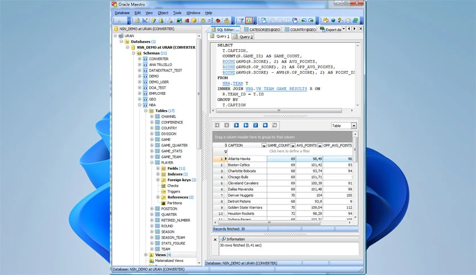Select the GAME_STATS table in tree
The height and width of the screenshot is (275, 476).
point(172,151)
